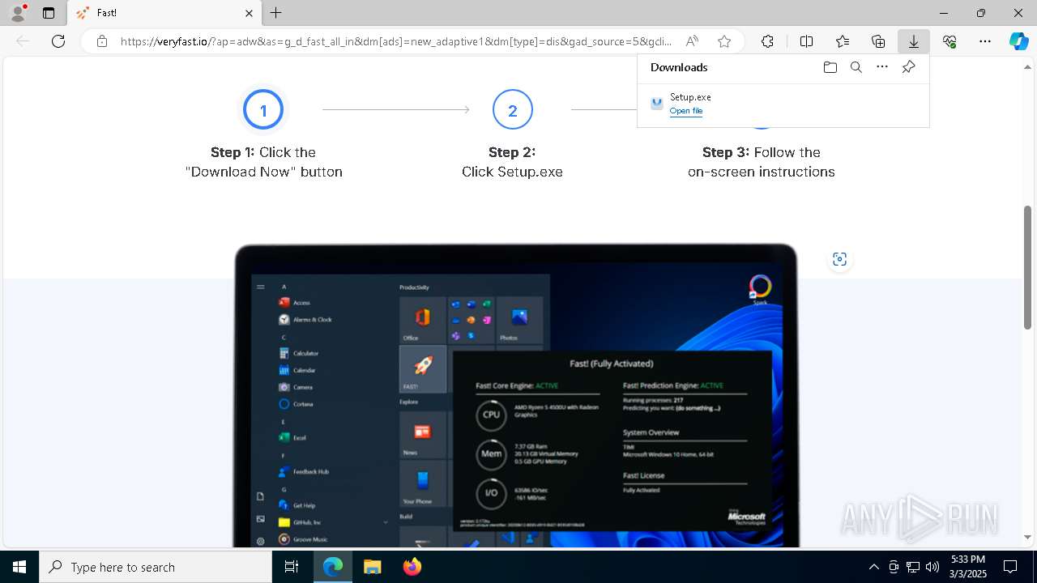Pin the Downloads panel

point(908,67)
